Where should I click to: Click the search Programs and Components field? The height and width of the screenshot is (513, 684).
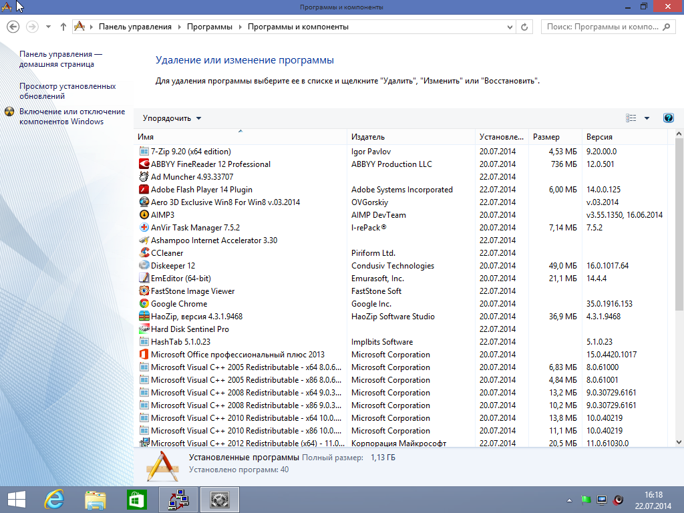(608, 27)
